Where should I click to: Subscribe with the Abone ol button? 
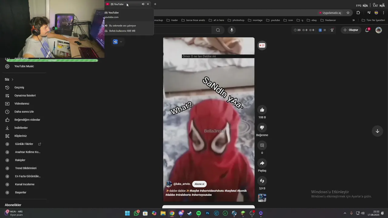199,184
